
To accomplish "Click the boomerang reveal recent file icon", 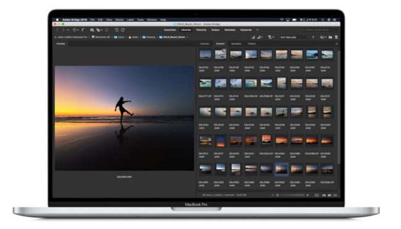I will (x=83, y=30).
